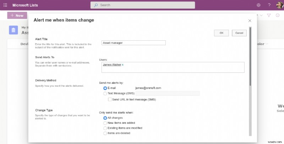The width and height of the screenshot is (284, 144).
Task: Click the New button
Action: [x=17, y=16]
